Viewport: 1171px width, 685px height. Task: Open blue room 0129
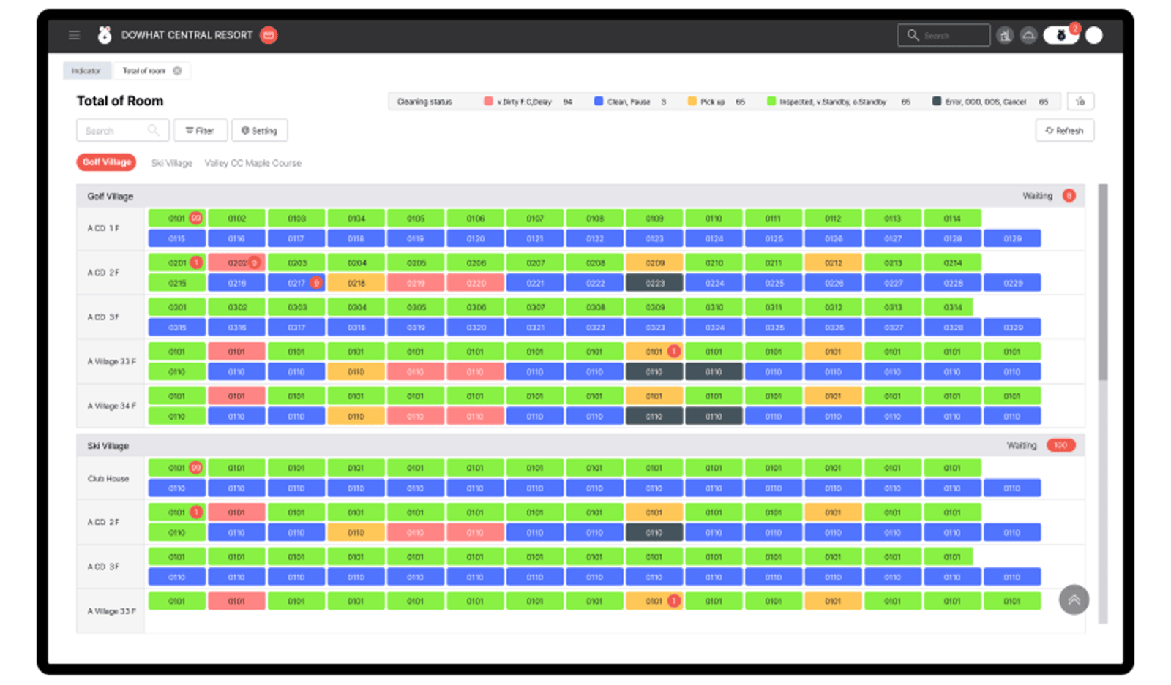point(1012,238)
